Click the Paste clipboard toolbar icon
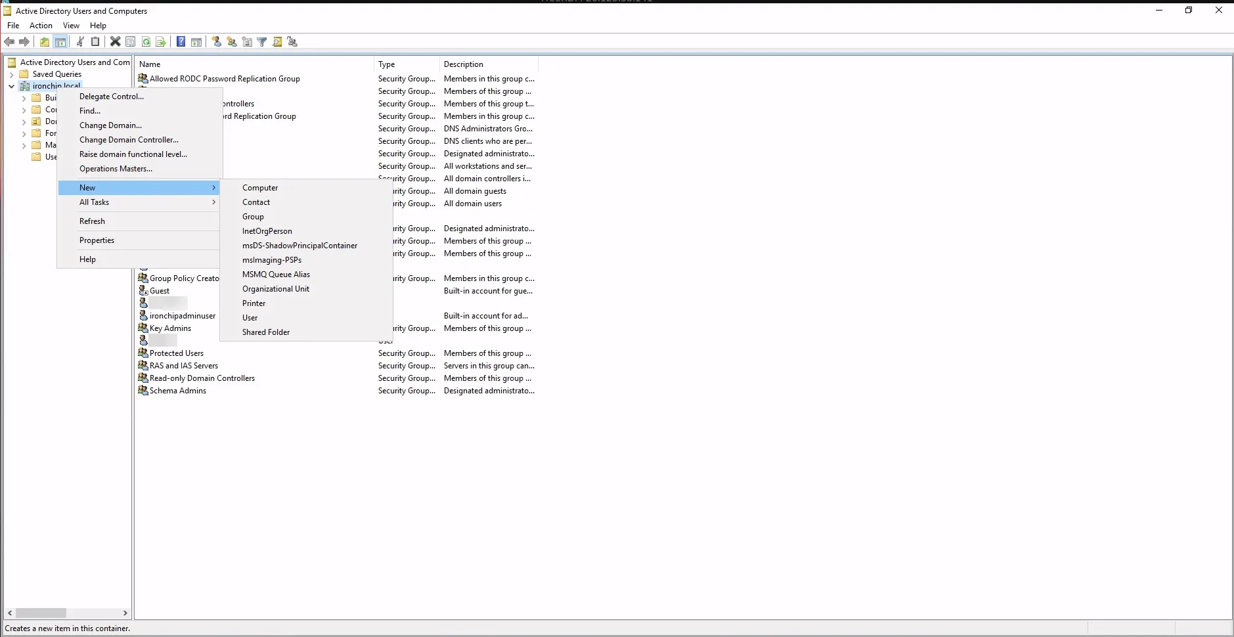 95,42
